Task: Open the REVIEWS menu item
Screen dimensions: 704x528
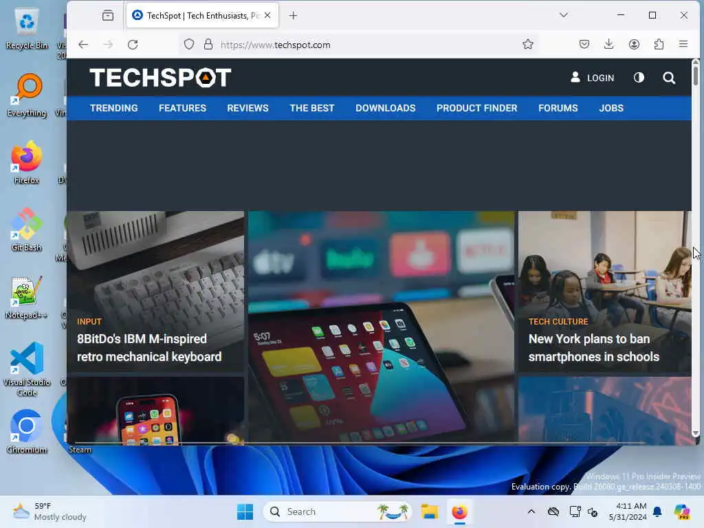Action: (247, 108)
